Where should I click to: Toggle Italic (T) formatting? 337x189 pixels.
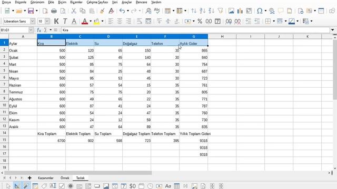(65, 21)
